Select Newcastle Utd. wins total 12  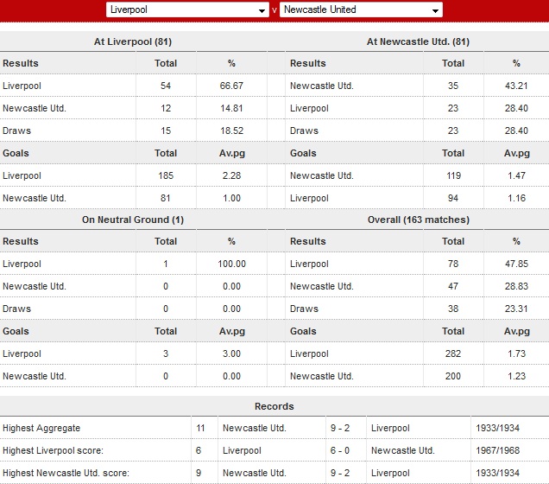point(166,108)
